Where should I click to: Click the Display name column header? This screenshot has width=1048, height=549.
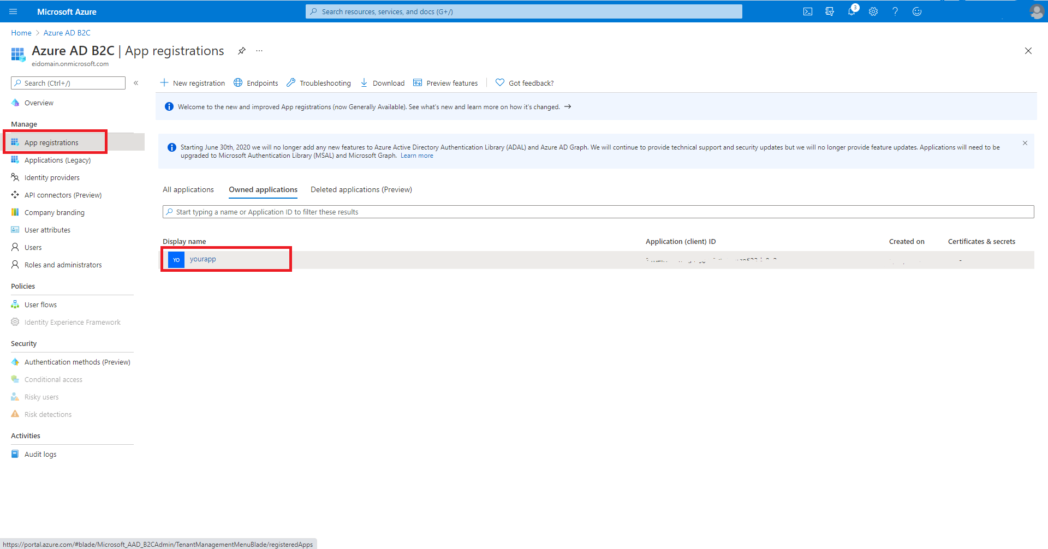pos(184,241)
